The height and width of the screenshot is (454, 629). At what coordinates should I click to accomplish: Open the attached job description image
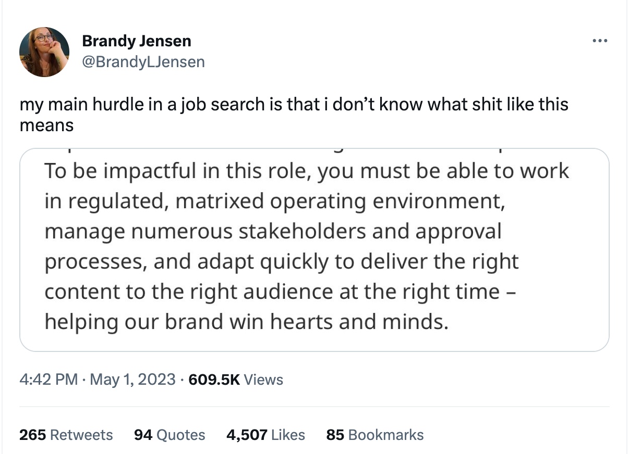pyautogui.click(x=314, y=250)
